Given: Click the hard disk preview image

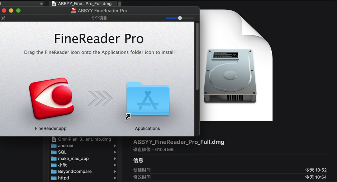Looking at the screenshot, I should coord(230,76).
